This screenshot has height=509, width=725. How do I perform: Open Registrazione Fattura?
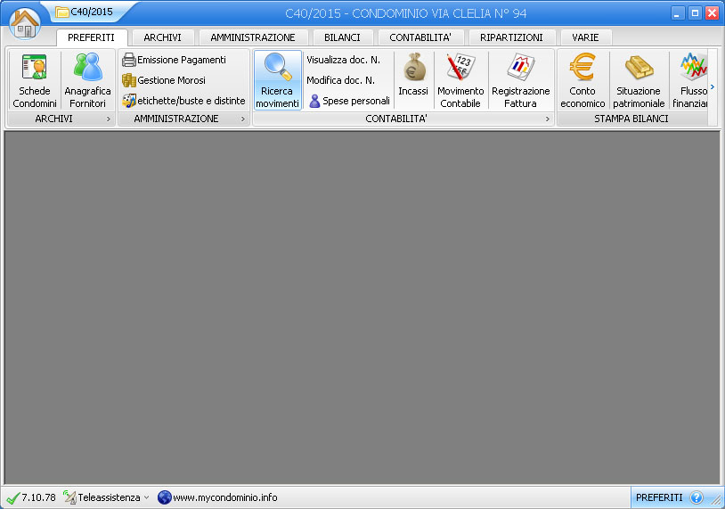(x=521, y=80)
